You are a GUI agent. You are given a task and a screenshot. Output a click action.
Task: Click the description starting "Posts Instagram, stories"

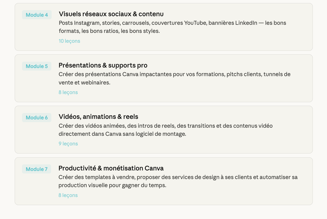[x=172, y=27]
